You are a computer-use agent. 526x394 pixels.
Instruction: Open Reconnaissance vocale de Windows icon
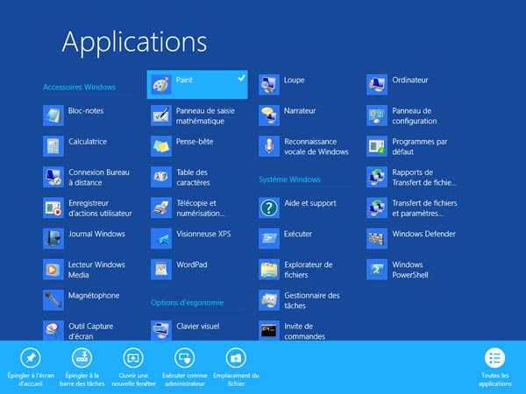(x=269, y=146)
